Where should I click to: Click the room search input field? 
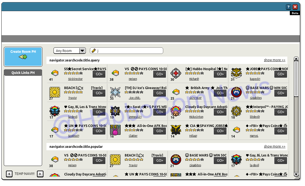(127, 51)
